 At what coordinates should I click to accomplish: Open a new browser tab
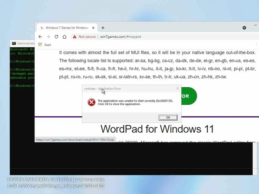pyautogui.click(x=103, y=28)
